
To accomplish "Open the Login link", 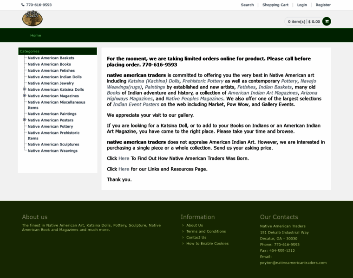I will pos(302,5).
